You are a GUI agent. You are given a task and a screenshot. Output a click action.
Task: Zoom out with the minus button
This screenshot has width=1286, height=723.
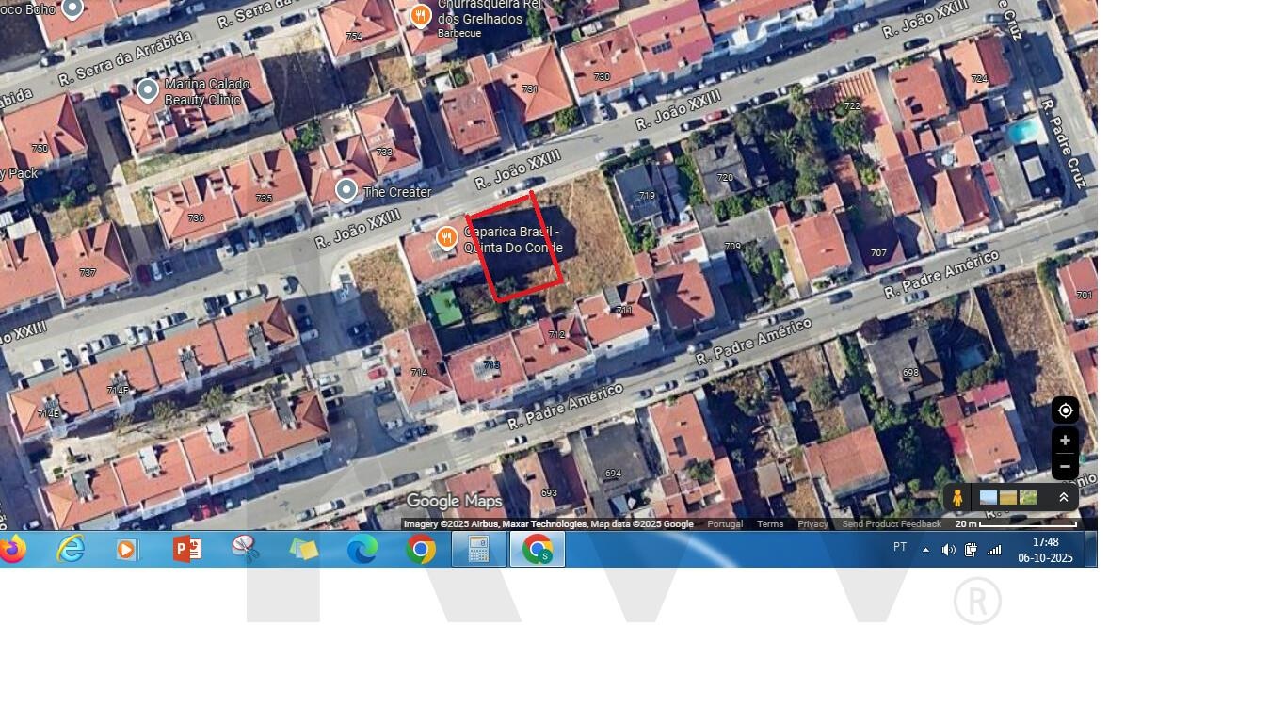[x=1065, y=466]
